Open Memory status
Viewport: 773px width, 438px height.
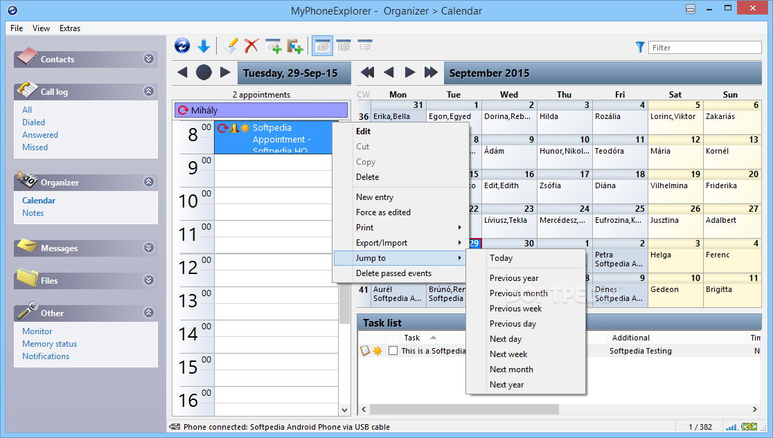[49, 343]
